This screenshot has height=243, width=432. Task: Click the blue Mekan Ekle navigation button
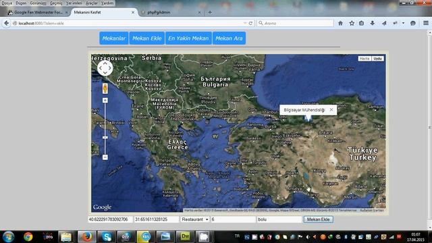pyautogui.click(x=147, y=38)
